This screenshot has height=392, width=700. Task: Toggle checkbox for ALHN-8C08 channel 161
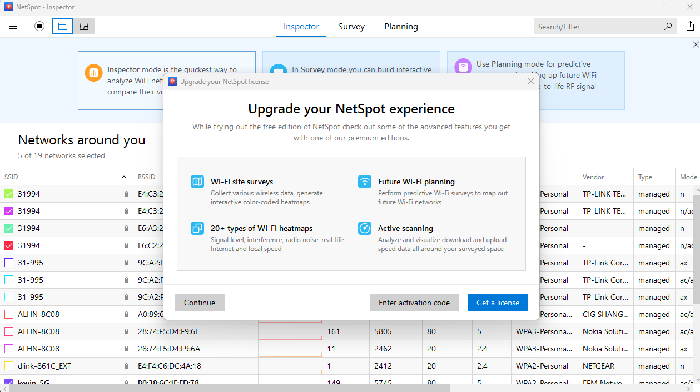point(9,332)
